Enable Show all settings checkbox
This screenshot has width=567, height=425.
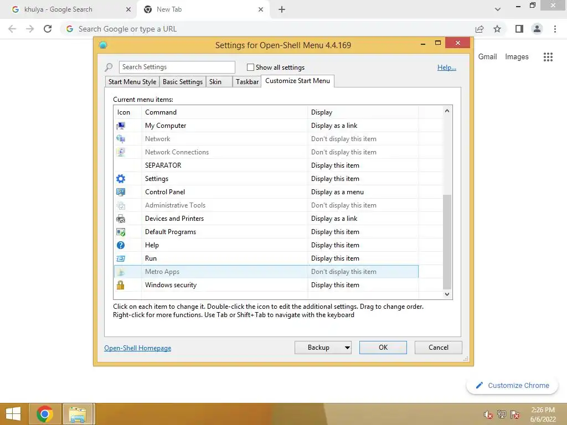tap(250, 67)
